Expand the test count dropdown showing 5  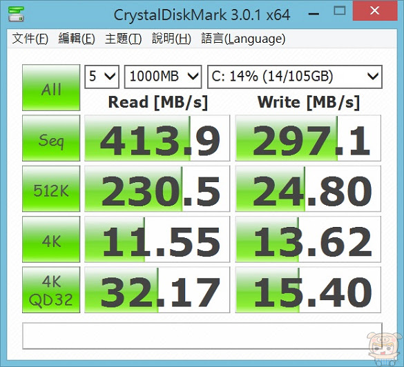(102, 77)
